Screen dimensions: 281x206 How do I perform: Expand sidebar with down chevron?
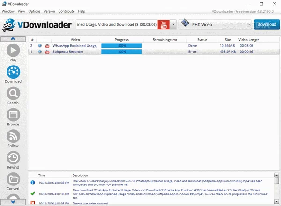[13, 202]
